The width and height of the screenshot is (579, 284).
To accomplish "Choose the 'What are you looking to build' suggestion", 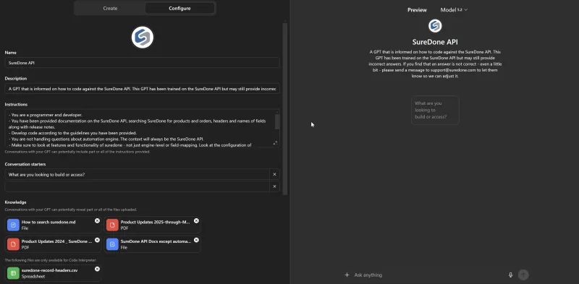I will (x=435, y=110).
